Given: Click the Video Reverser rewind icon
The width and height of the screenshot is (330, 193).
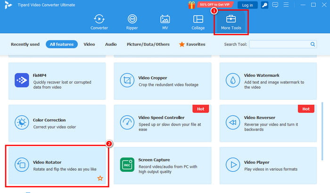Looking at the screenshot, I should coord(233,122).
